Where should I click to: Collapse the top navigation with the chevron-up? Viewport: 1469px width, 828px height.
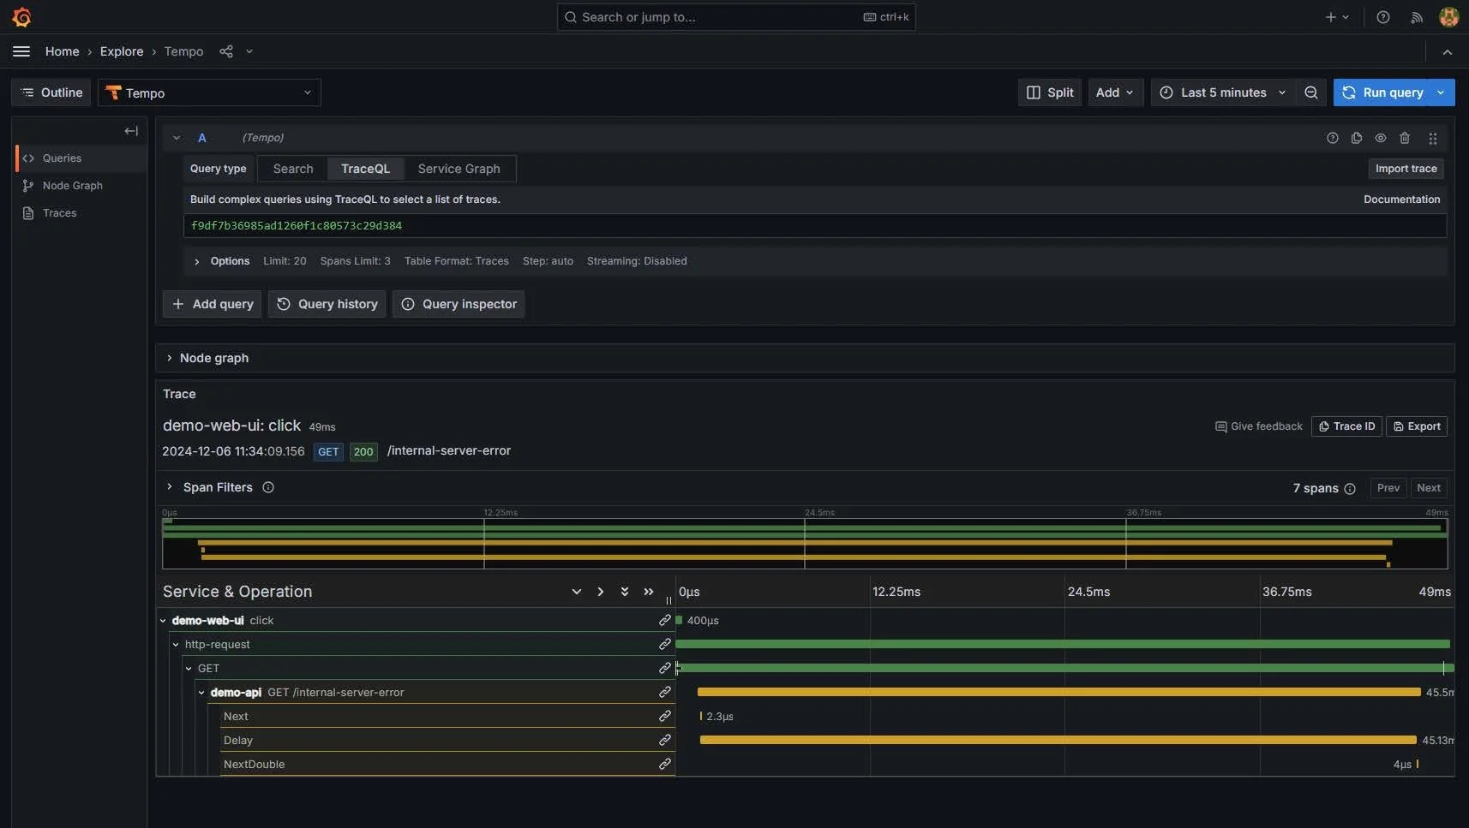coord(1448,52)
